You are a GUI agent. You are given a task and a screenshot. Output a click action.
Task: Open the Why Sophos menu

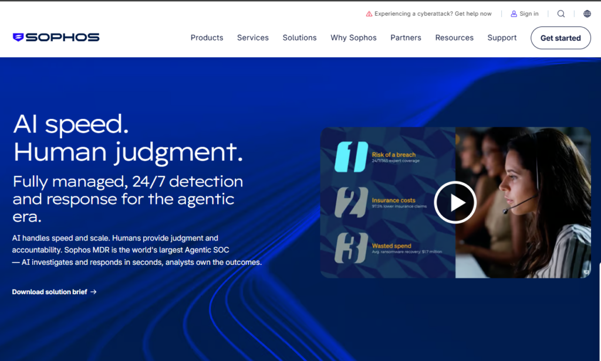354,38
